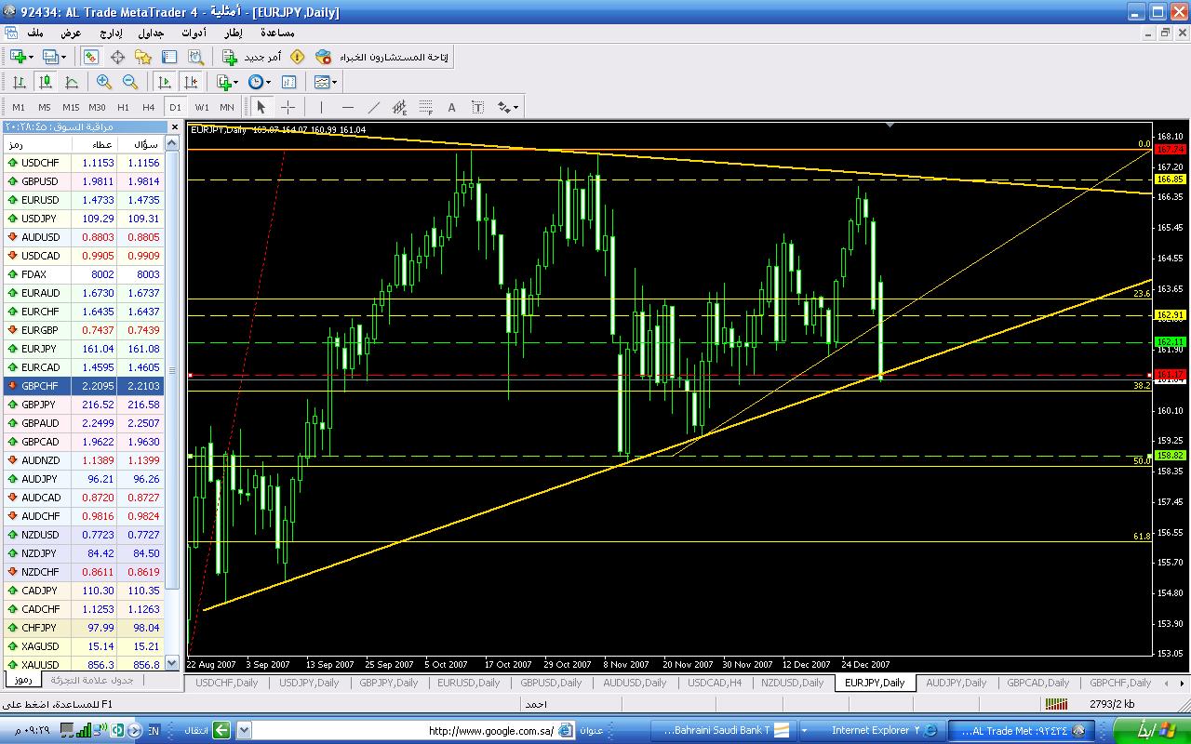The height and width of the screenshot is (744, 1191).
Task: Open the arrows symbols dropdown
Action: (508, 107)
